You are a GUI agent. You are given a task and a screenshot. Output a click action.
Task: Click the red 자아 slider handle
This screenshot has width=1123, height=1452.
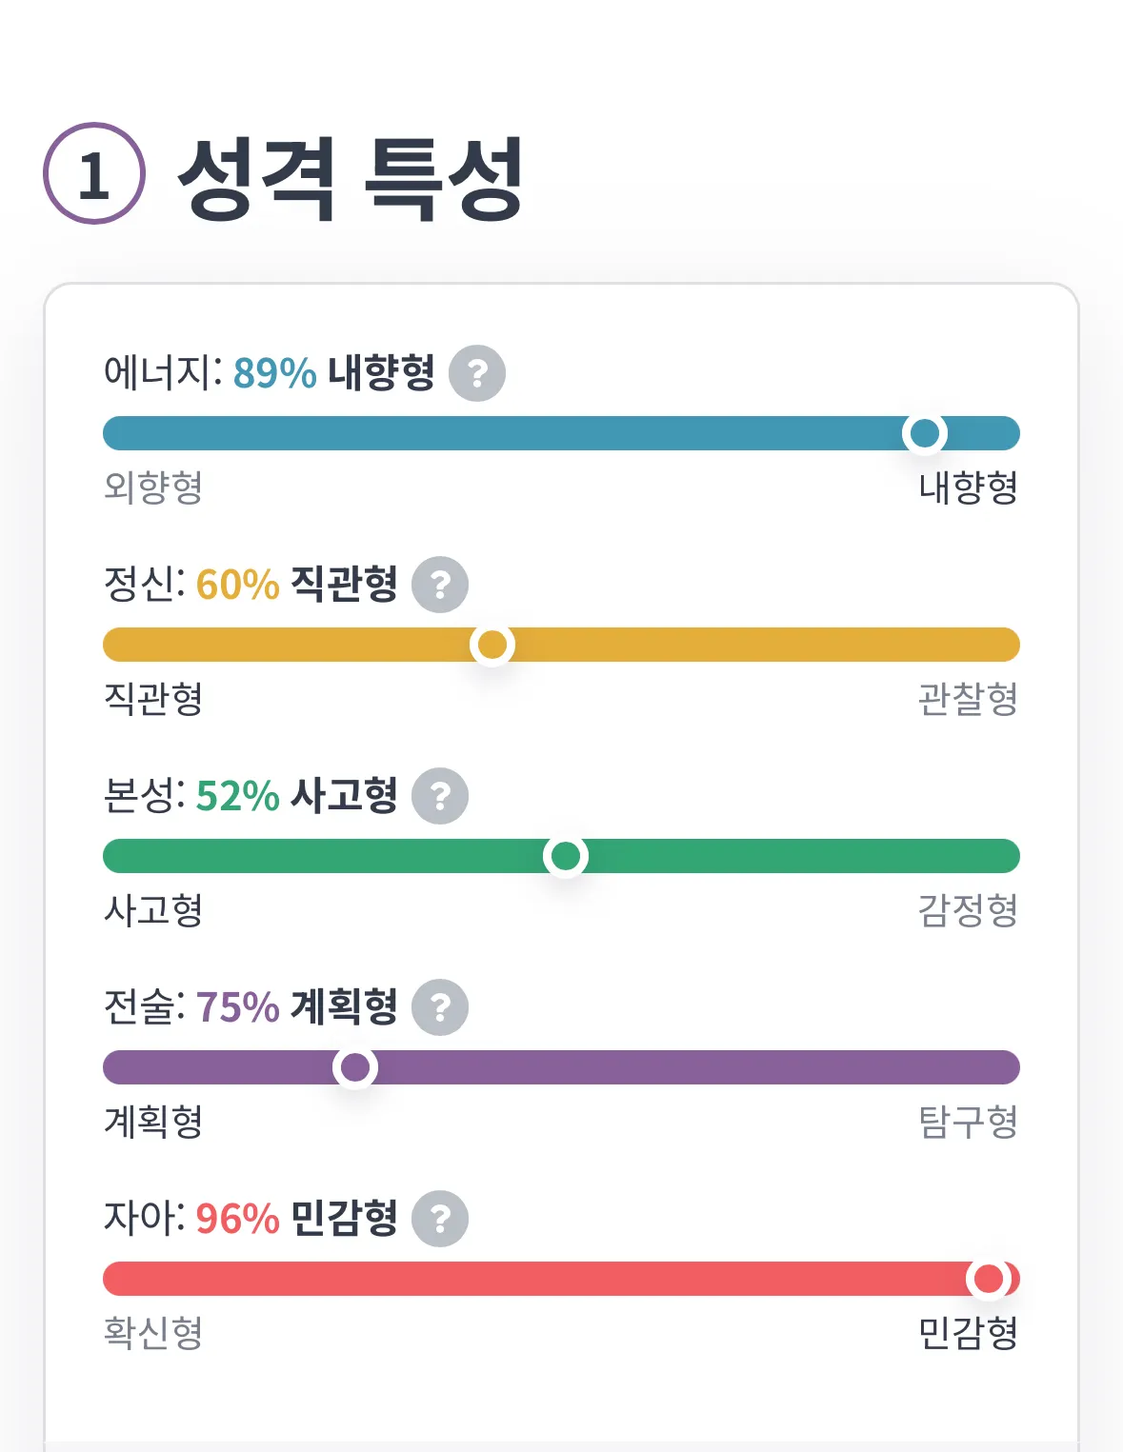click(989, 1279)
